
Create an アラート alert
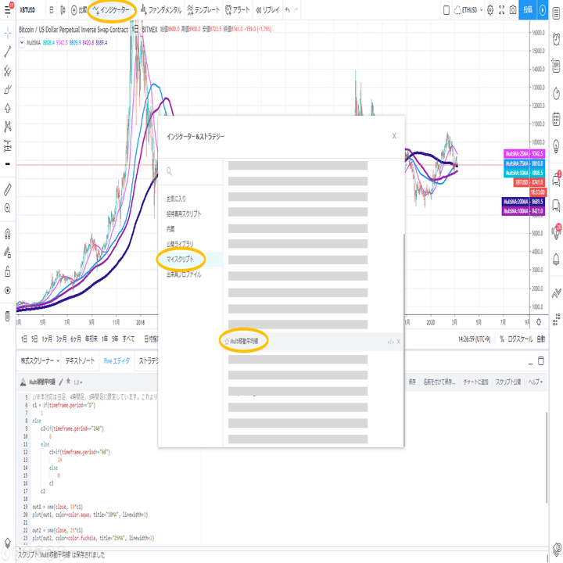coord(238,10)
